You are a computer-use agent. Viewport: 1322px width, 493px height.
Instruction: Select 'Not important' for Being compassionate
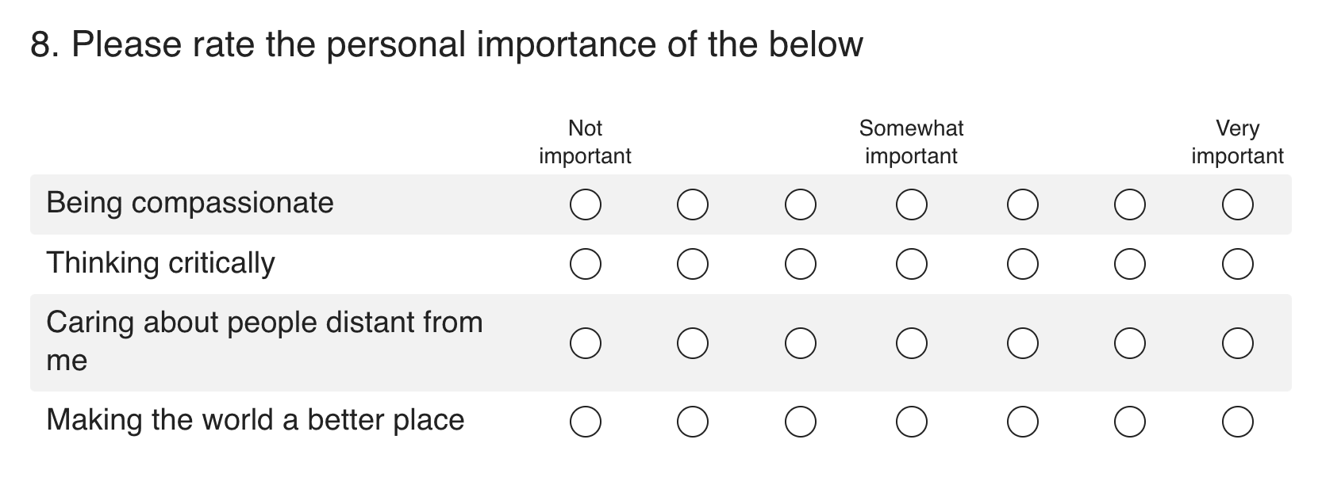click(x=586, y=204)
